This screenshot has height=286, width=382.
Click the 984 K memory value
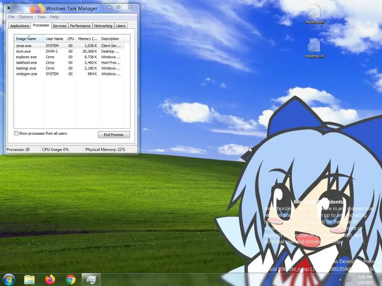tap(92, 74)
